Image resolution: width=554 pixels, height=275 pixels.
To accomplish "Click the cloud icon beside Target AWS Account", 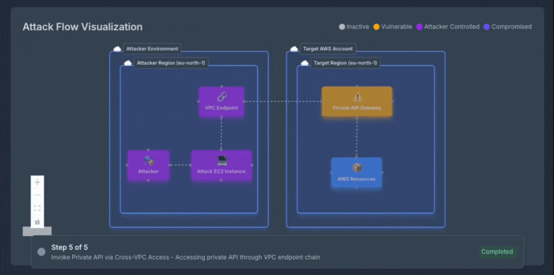I will (294, 49).
